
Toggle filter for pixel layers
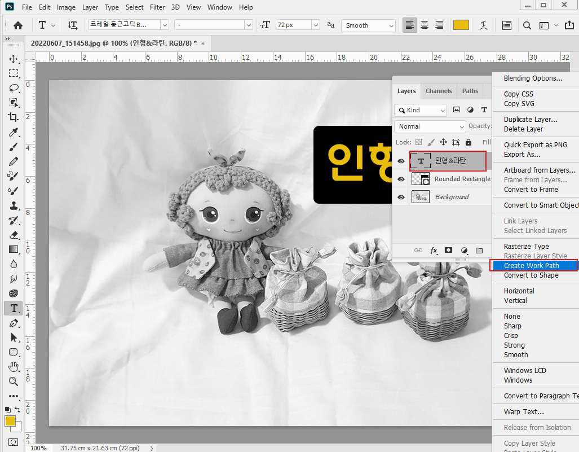[x=457, y=110]
